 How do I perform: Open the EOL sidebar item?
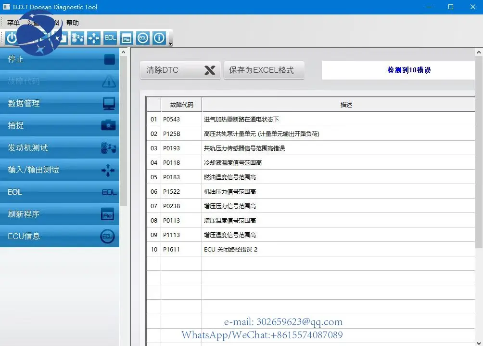60,192
